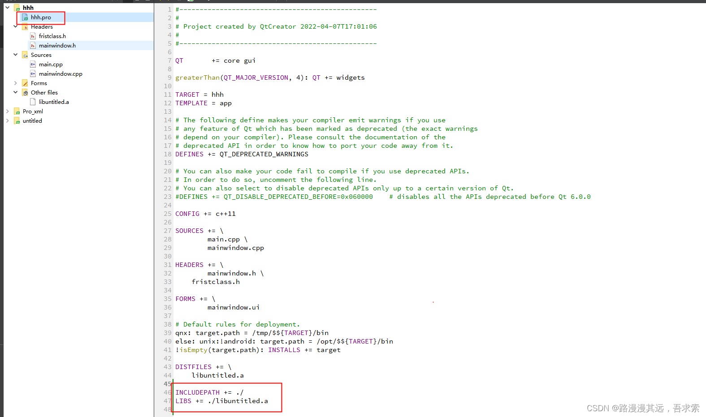The image size is (706, 417).
Task: Click the Other files folder icon
Action: pyautogui.click(x=25, y=92)
